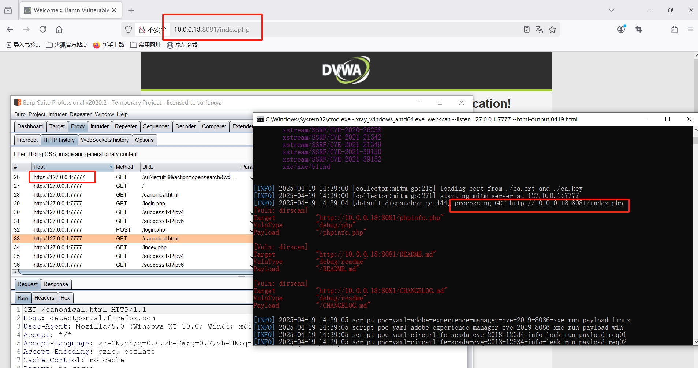Viewport: 698px width, 368px height.
Task: Sort by the URL column header
Action: coord(190,167)
